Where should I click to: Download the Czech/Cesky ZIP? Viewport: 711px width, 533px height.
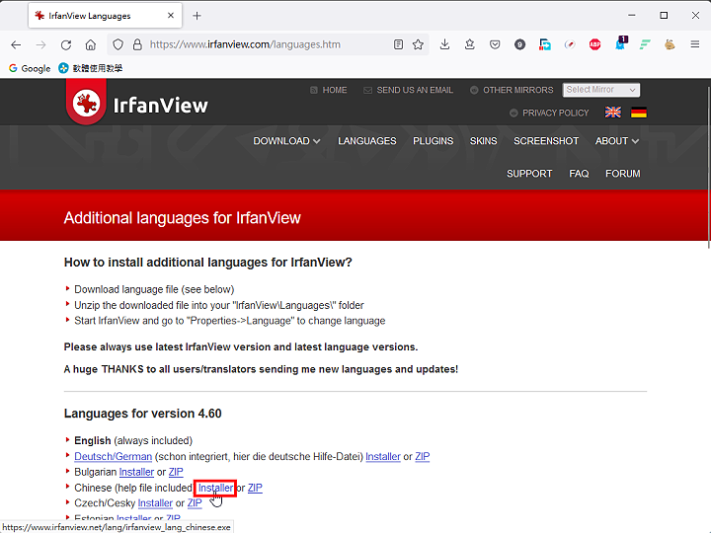coord(195,503)
